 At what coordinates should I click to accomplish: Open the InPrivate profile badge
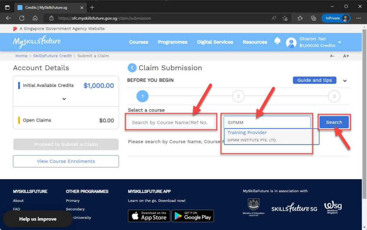pyautogui.click(x=335, y=18)
